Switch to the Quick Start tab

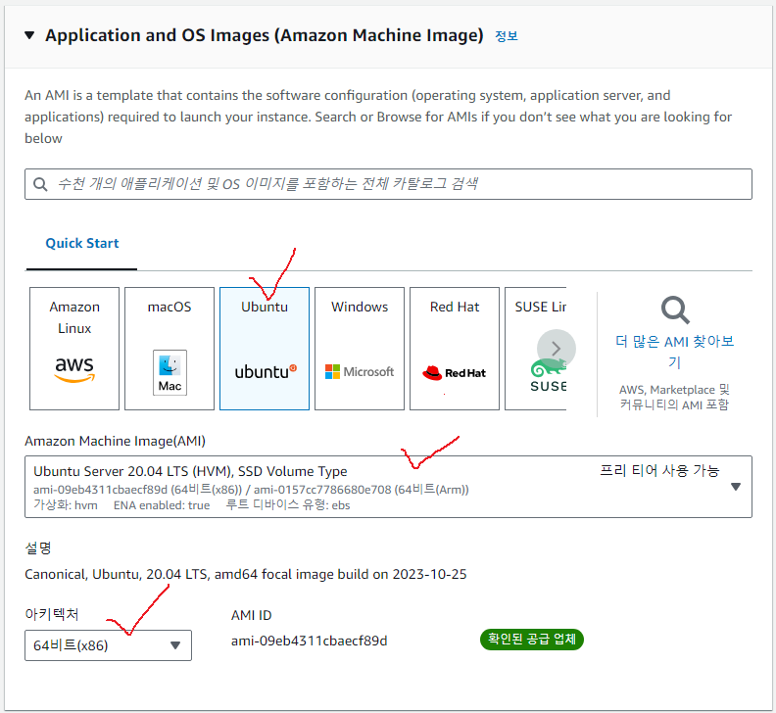point(82,244)
